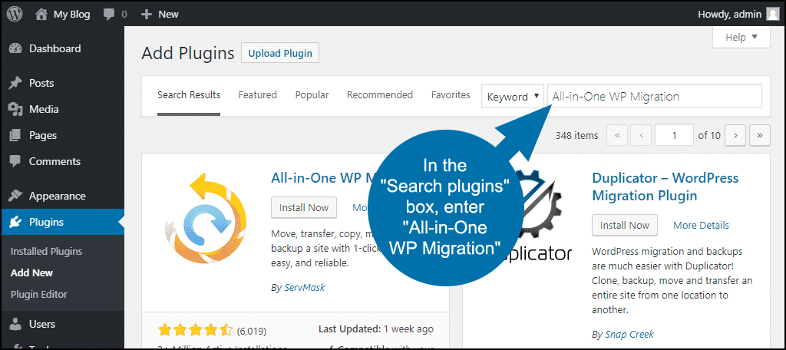
Task: Click the My Blog site name
Action: [71, 15]
